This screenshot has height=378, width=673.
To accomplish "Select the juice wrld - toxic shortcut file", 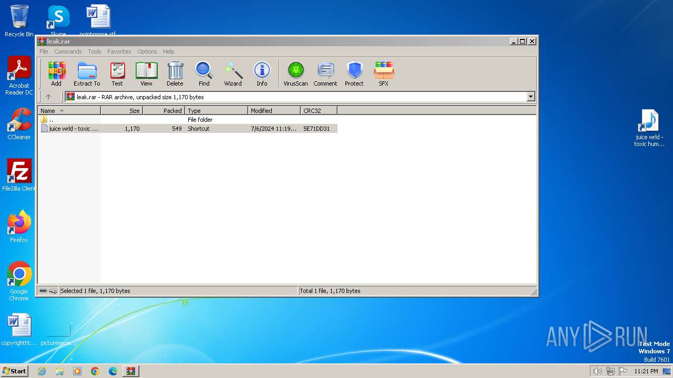I will [188, 129].
